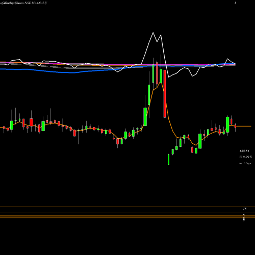The width and height of the screenshot is (255, 255).
Task: Click the '18' scale label near the orange lines
Action: click(245, 209)
